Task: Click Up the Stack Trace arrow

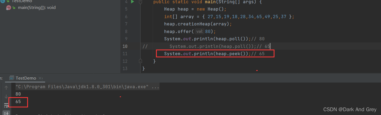Action: coord(6,87)
